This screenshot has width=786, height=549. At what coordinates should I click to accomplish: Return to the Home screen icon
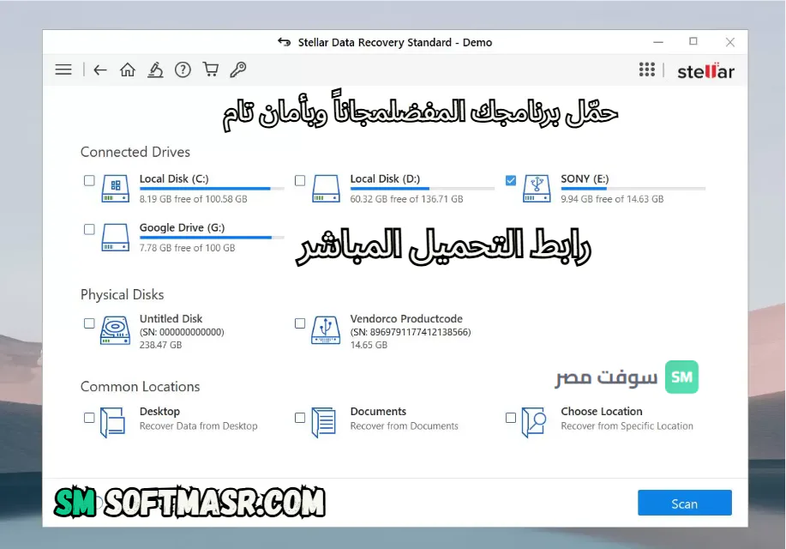128,69
